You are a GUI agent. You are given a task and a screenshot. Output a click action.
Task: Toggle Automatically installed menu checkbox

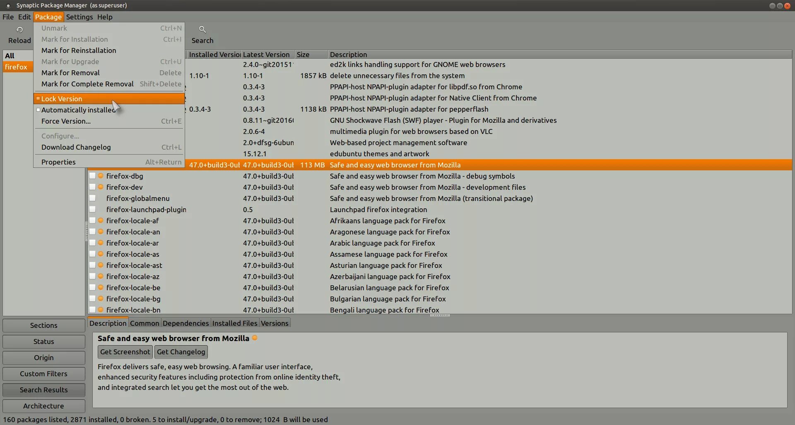tap(38, 110)
